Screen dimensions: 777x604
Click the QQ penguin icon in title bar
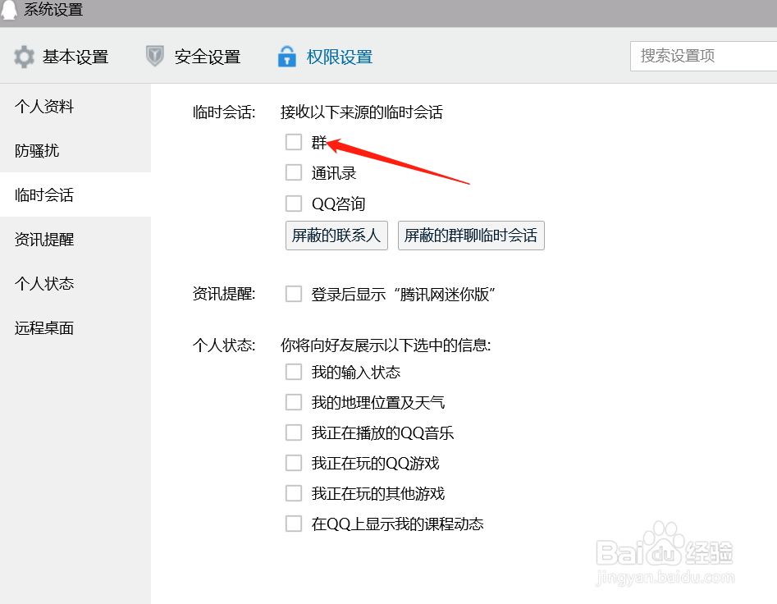coord(8,9)
